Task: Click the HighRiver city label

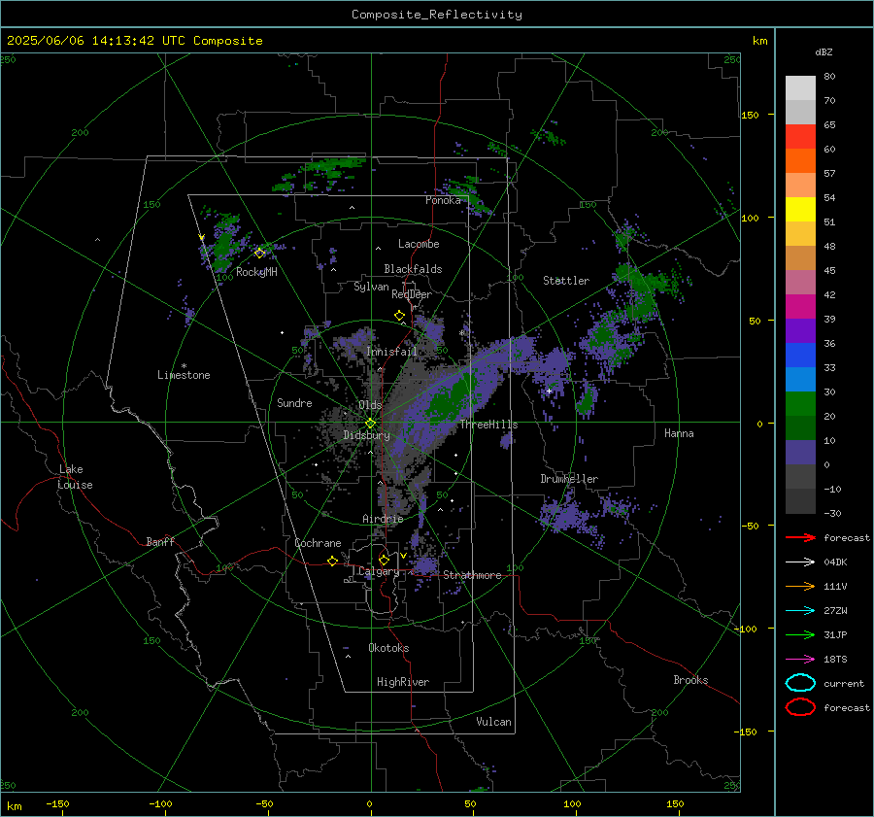Action: [403, 682]
